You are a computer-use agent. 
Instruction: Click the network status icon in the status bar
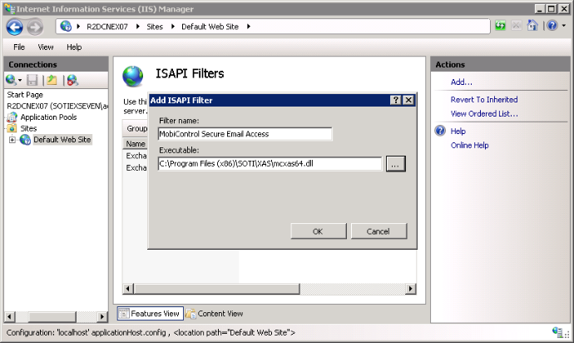558,332
